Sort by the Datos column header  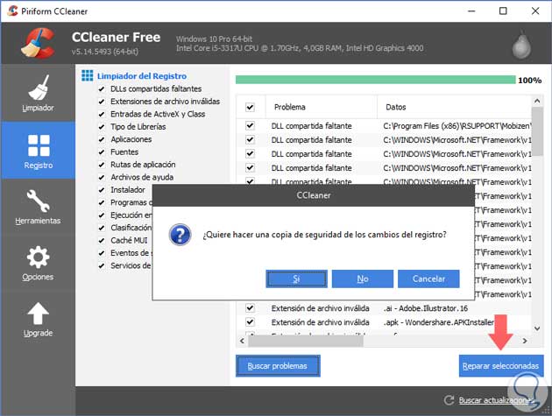(x=454, y=107)
